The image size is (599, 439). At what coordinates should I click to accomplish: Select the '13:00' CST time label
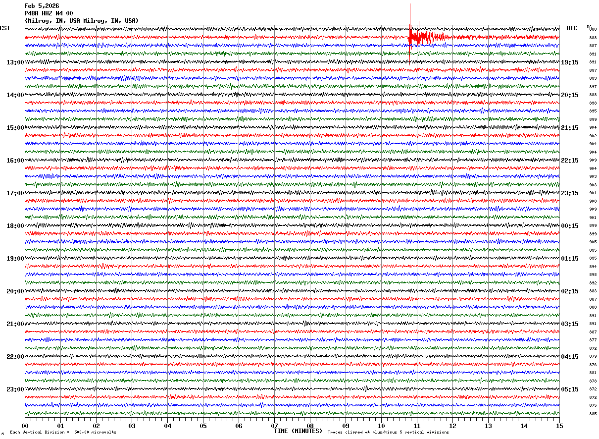coord(15,62)
